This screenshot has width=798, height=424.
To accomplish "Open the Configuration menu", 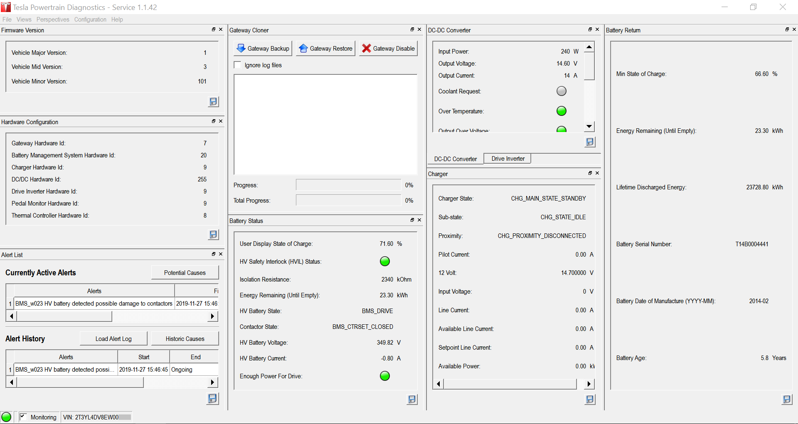I will 90,20.
